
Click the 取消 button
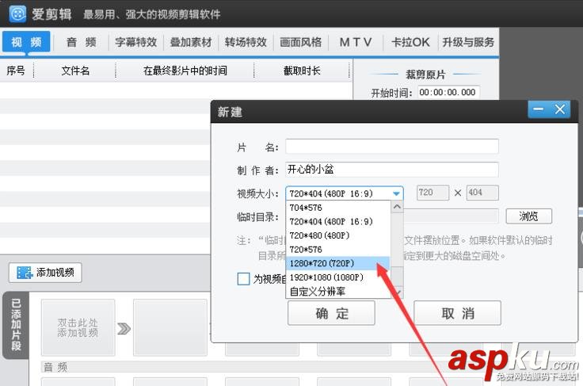coord(457,313)
